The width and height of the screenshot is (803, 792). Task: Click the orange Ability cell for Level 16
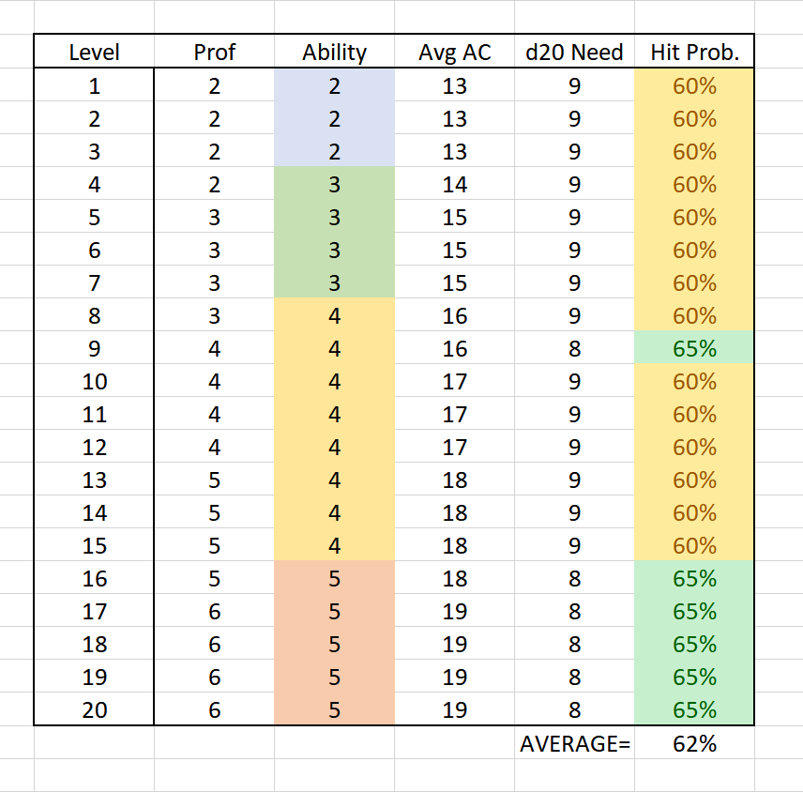[334, 579]
